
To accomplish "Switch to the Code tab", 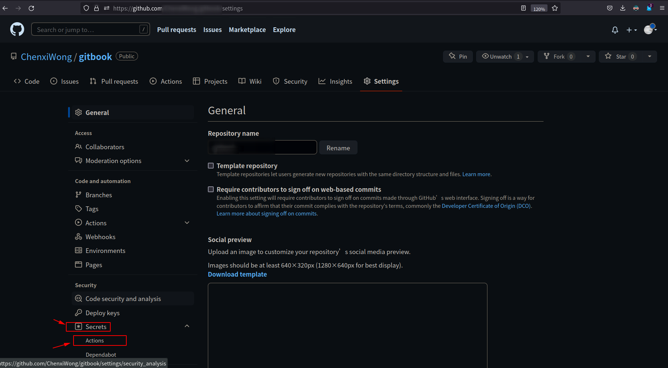I will coord(27,81).
